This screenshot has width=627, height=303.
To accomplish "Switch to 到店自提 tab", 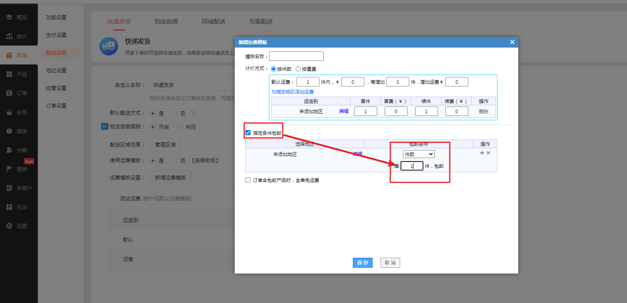I will 166,22.
